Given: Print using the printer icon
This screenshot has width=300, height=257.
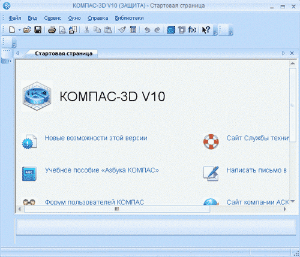Looking at the screenshot, I should (x=52, y=30).
